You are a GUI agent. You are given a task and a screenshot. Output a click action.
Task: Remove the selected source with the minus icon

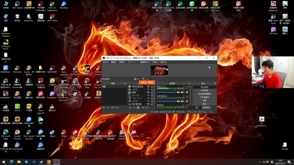pyautogui.click(x=134, y=107)
